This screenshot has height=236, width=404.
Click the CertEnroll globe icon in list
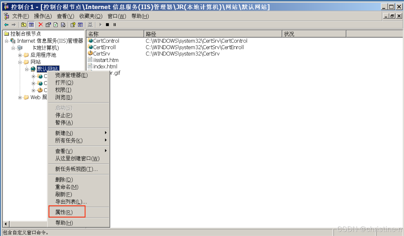[90, 47]
